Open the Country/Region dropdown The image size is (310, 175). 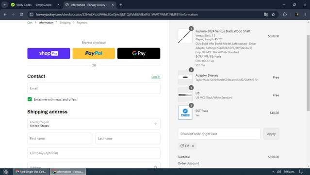94,124
